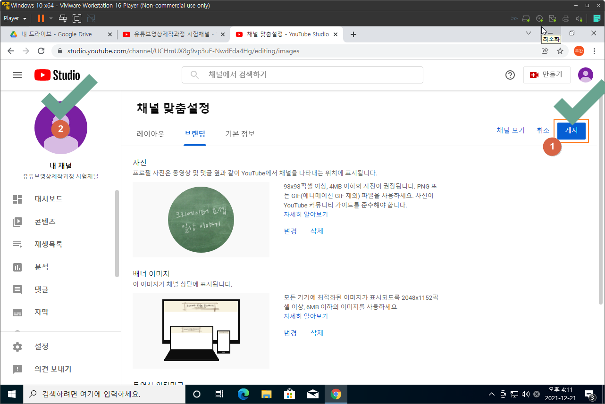Open VMware message log note icon
605x404 pixels.
pyautogui.click(x=597, y=18)
